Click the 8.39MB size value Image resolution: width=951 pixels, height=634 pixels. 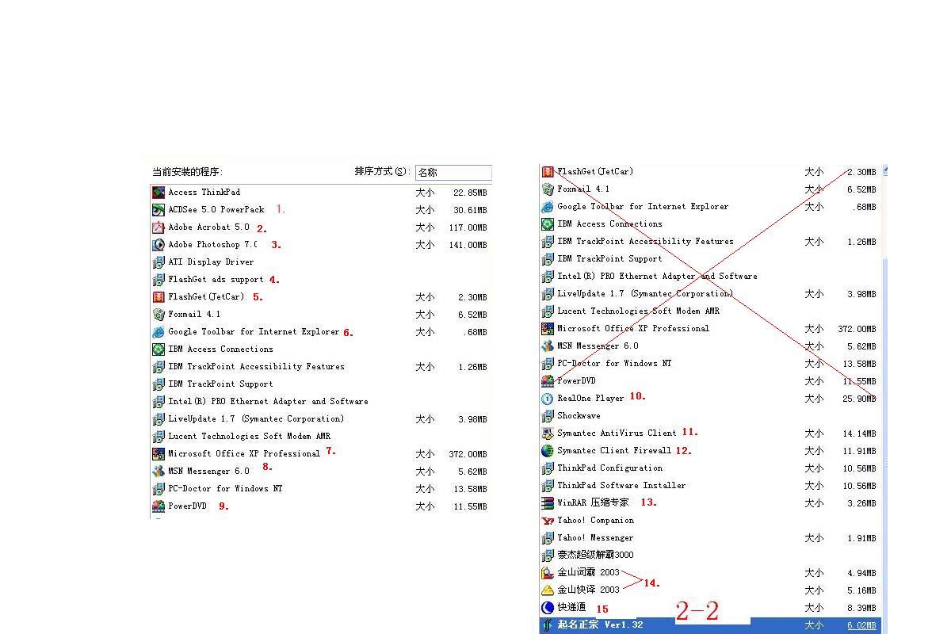861,608
